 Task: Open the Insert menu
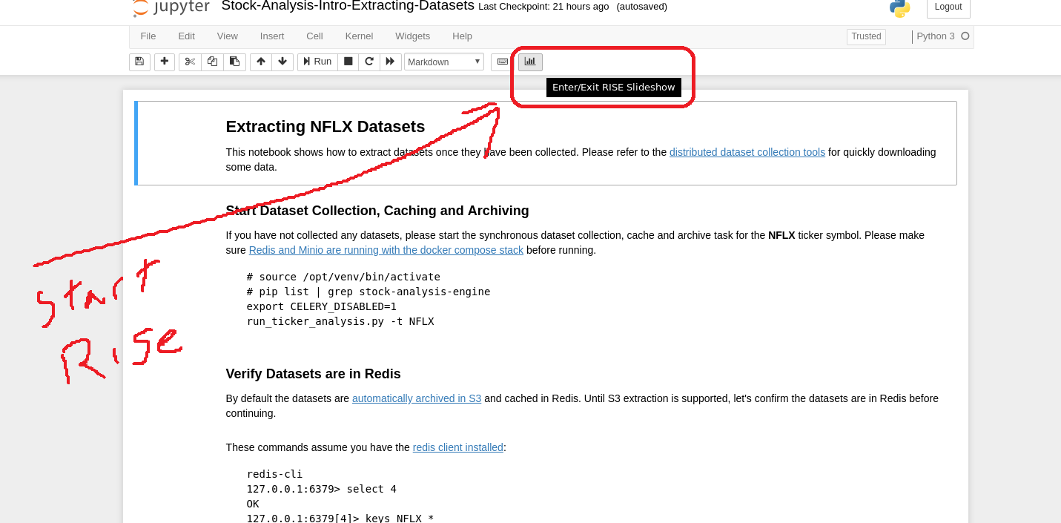click(x=272, y=36)
